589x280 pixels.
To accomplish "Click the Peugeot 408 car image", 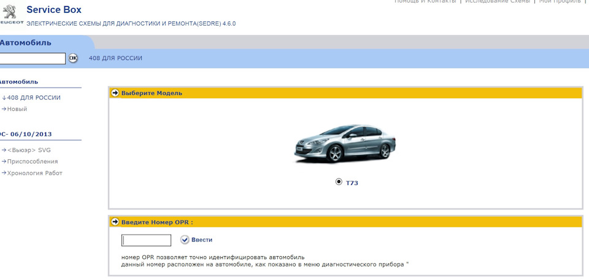I will (x=344, y=144).
